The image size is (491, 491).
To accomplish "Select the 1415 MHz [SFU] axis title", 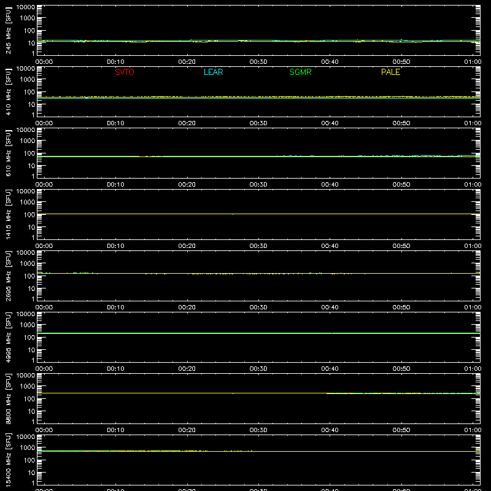I will coord(8,214).
